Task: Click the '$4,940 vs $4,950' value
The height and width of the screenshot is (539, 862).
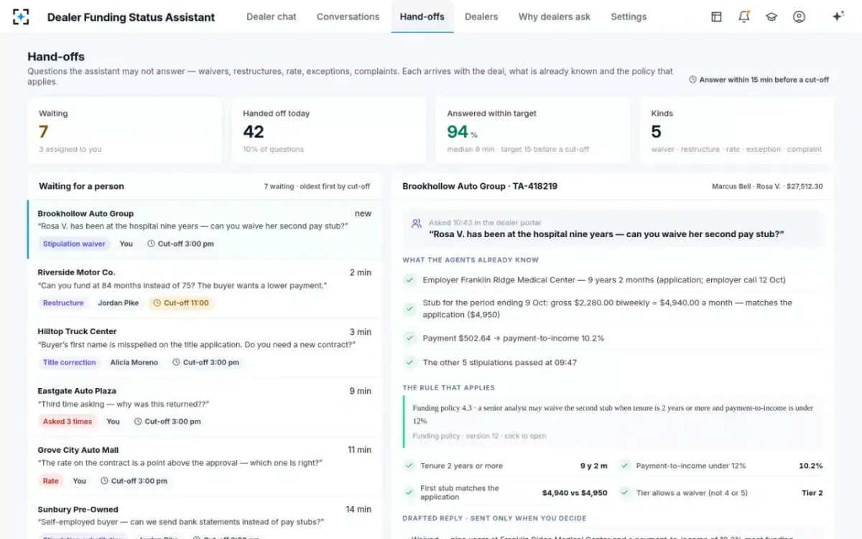Action: 575,493
